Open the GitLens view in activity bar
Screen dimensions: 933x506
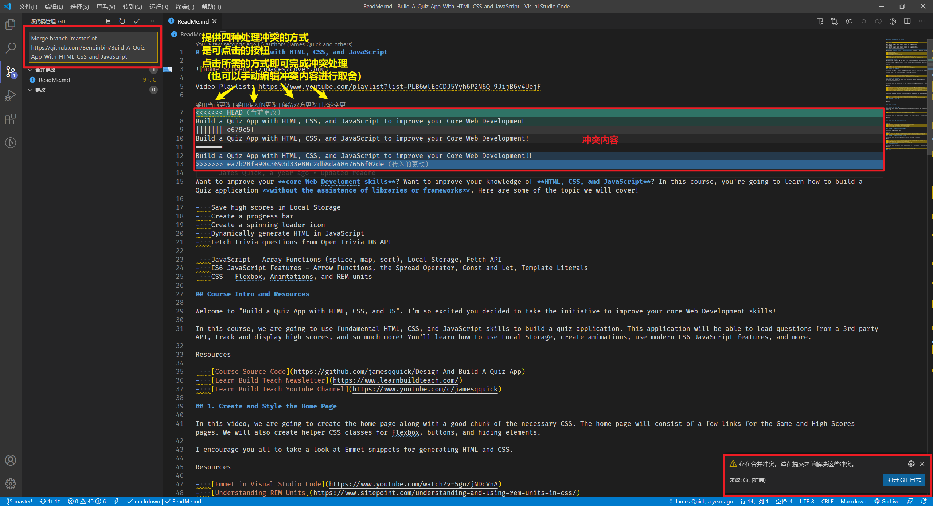tap(11, 143)
